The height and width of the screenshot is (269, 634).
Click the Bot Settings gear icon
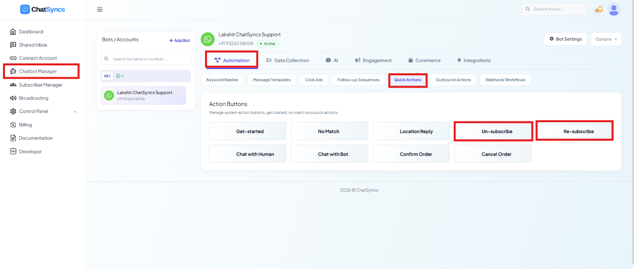point(552,39)
